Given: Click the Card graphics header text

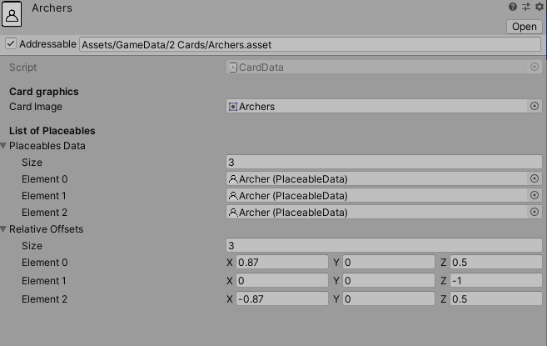Looking at the screenshot, I should pos(44,92).
